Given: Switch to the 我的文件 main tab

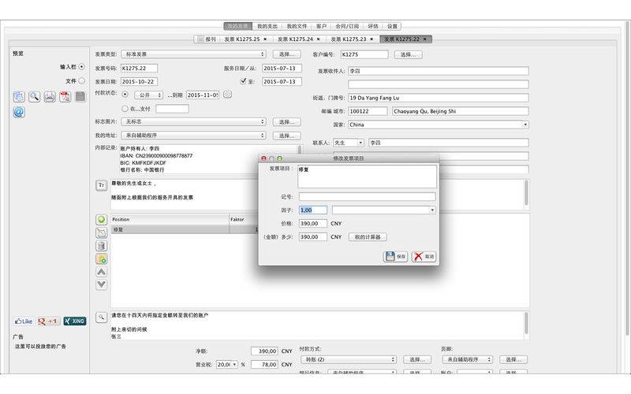Looking at the screenshot, I should pos(297,26).
